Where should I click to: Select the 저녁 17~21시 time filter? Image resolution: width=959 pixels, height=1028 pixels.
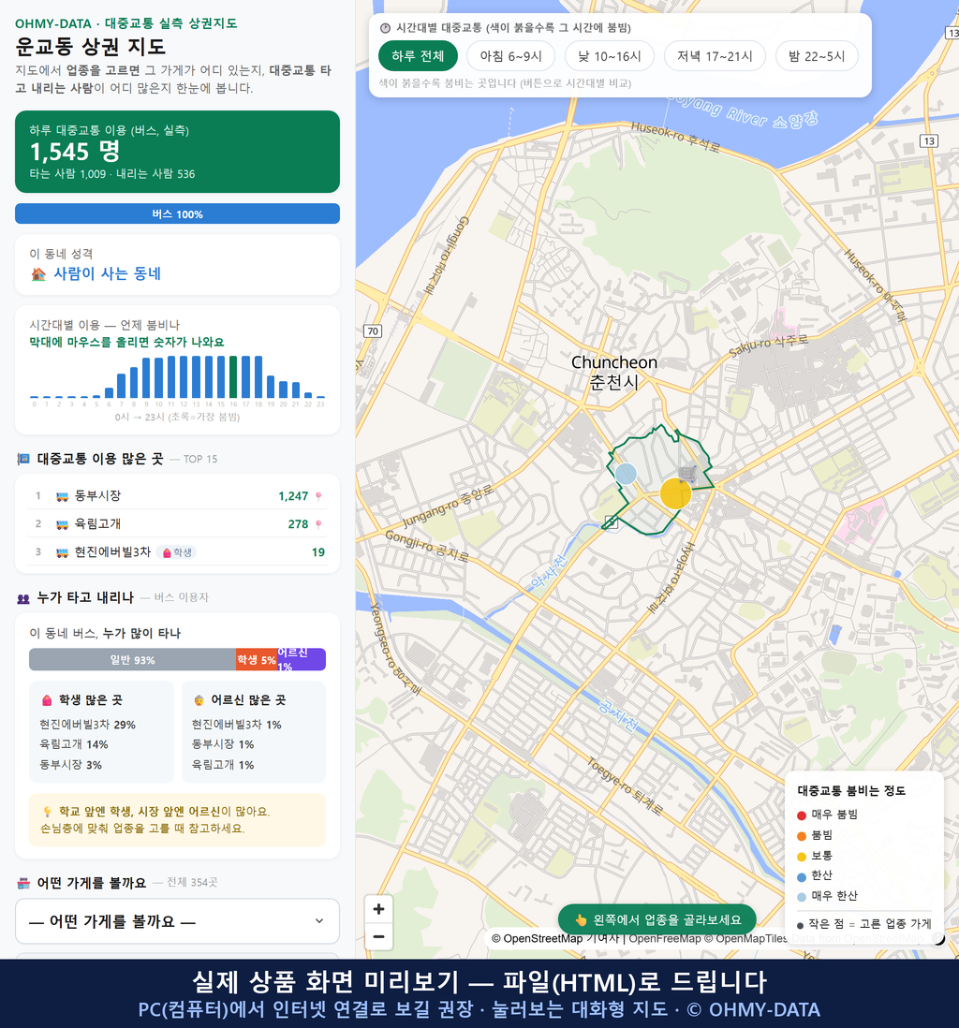(715, 56)
